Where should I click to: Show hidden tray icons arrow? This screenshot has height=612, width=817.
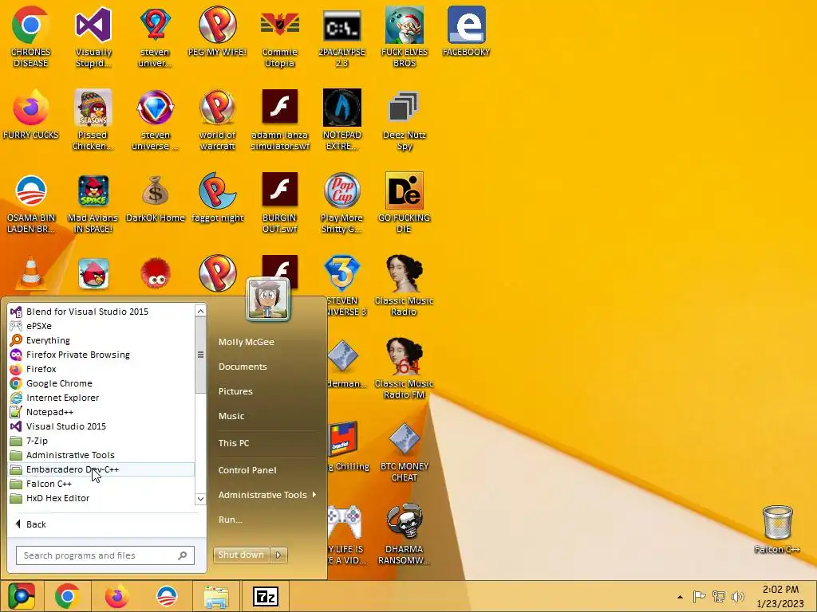680,597
